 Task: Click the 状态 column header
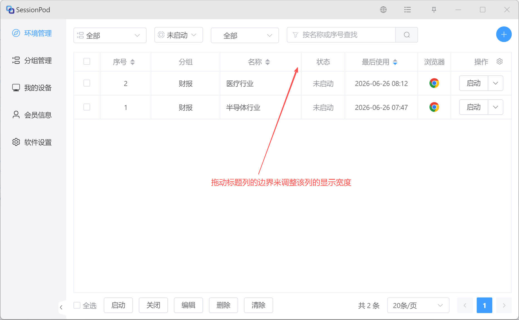(x=323, y=62)
